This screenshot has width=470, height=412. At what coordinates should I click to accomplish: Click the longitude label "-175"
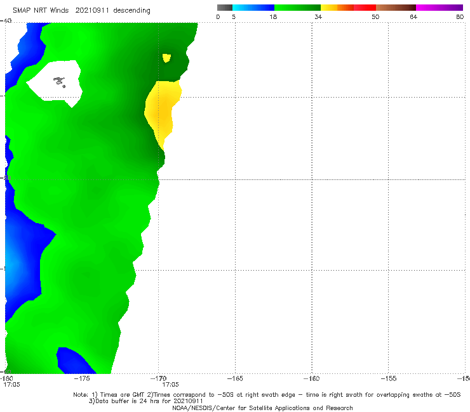point(82,378)
